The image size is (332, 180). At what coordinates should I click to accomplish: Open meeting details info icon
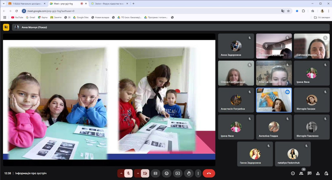293,173
